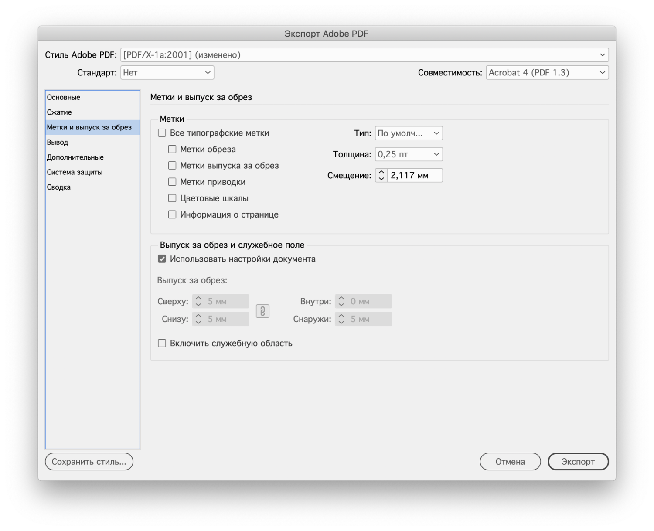Click the Внутри bleed stepper arrows

pyautogui.click(x=341, y=301)
